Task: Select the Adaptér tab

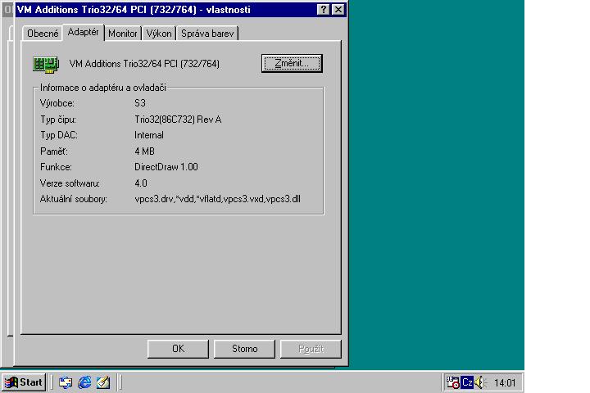Action: coord(83,32)
